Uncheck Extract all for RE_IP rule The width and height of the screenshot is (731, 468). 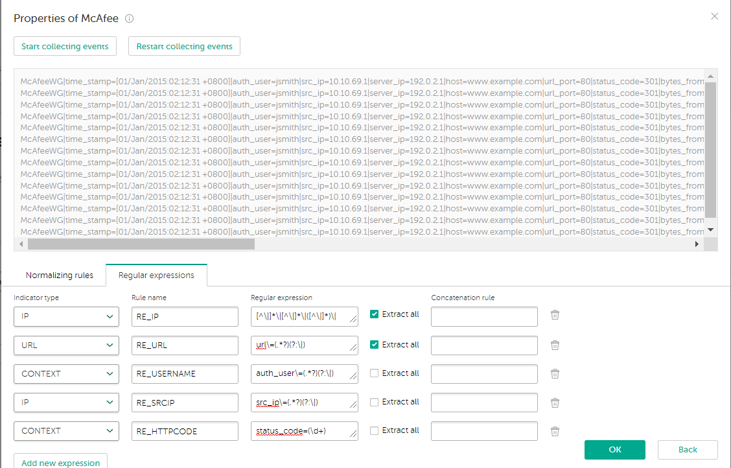(x=374, y=314)
